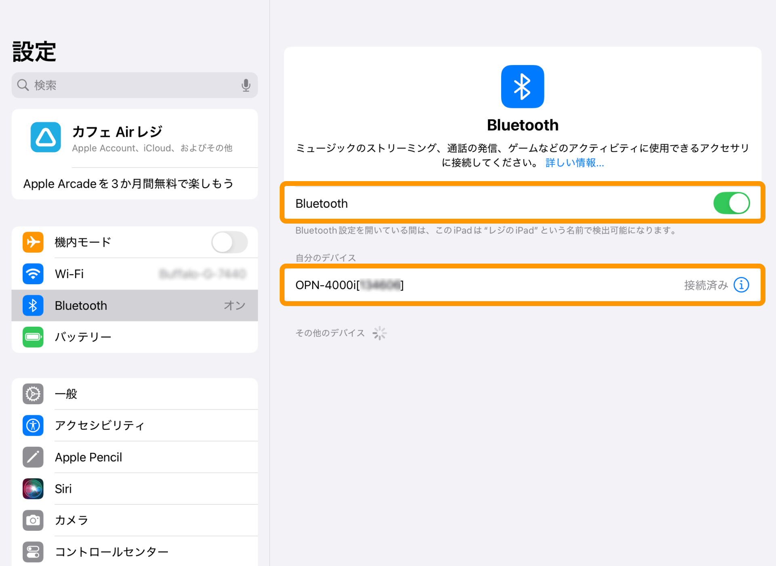Open 詳しい情報 link

[574, 163]
